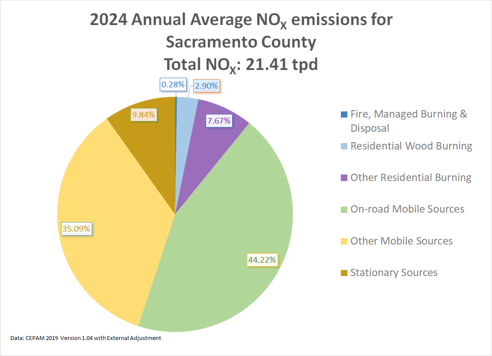The height and width of the screenshot is (356, 492).
Task: Click the Fire, Managed Burning legend color swatch
Action: click(344, 114)
